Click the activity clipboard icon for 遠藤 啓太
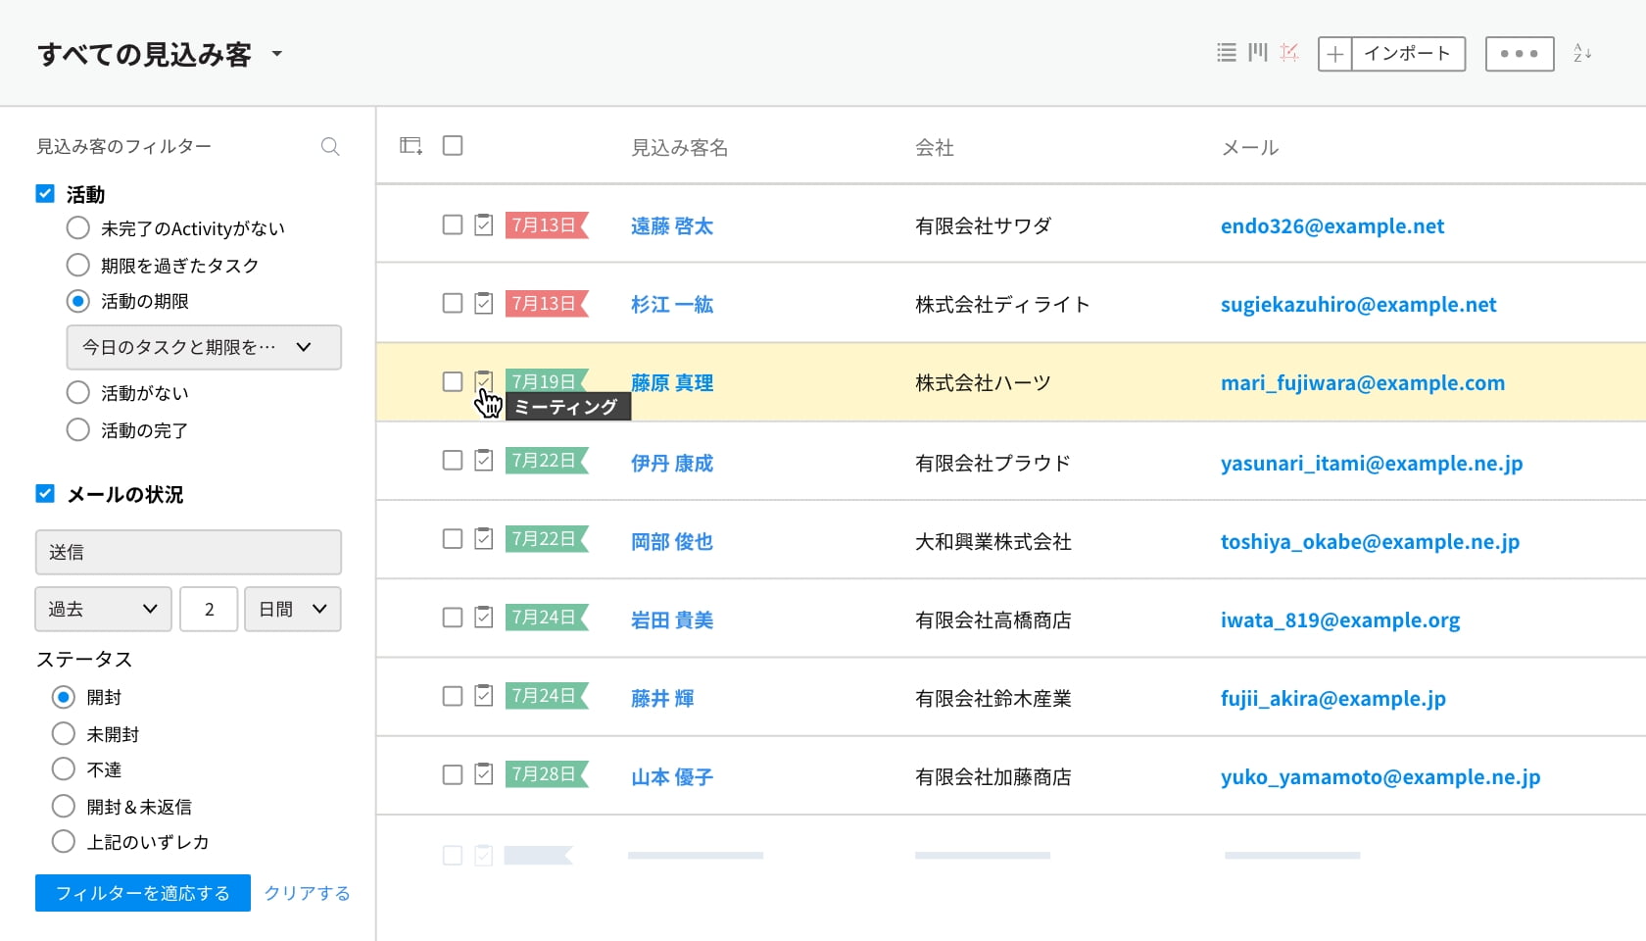 [x=483, y=224]
